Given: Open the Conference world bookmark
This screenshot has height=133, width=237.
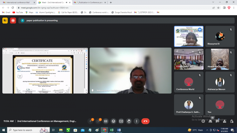Looking at the screenshot, I should 99,12.
